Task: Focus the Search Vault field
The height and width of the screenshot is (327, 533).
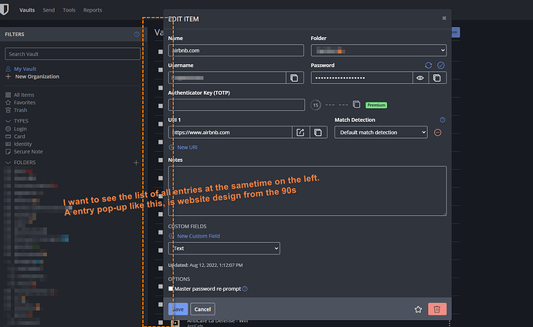Action: (x=73, y=54)
